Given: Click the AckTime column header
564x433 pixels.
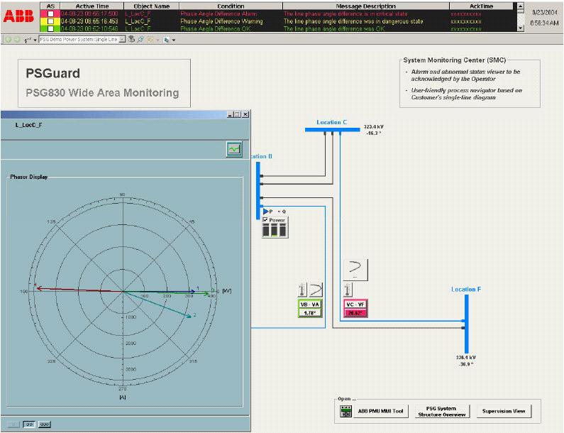Looking at the screenshot, I should (x=481, y=6).
